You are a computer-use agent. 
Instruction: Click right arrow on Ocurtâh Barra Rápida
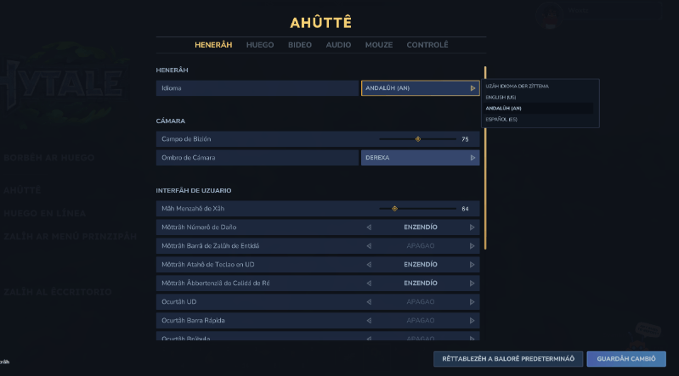click(472, 320)
